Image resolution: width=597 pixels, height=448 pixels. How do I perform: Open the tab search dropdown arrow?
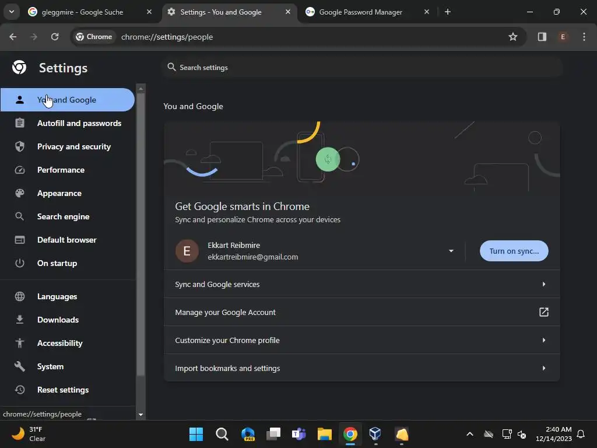coord(12,12)
